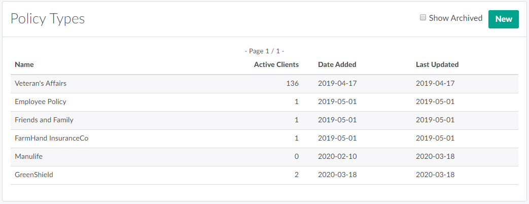Image resolution: width=529 pixels, height=204 pixels.
Task: Select the Friends and Family policy
Action: pyautogui.click(x=44, y=120)
